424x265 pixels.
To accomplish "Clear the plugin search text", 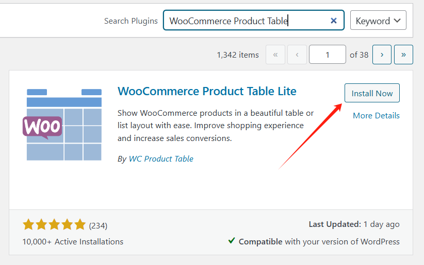I will click(334, 21).
